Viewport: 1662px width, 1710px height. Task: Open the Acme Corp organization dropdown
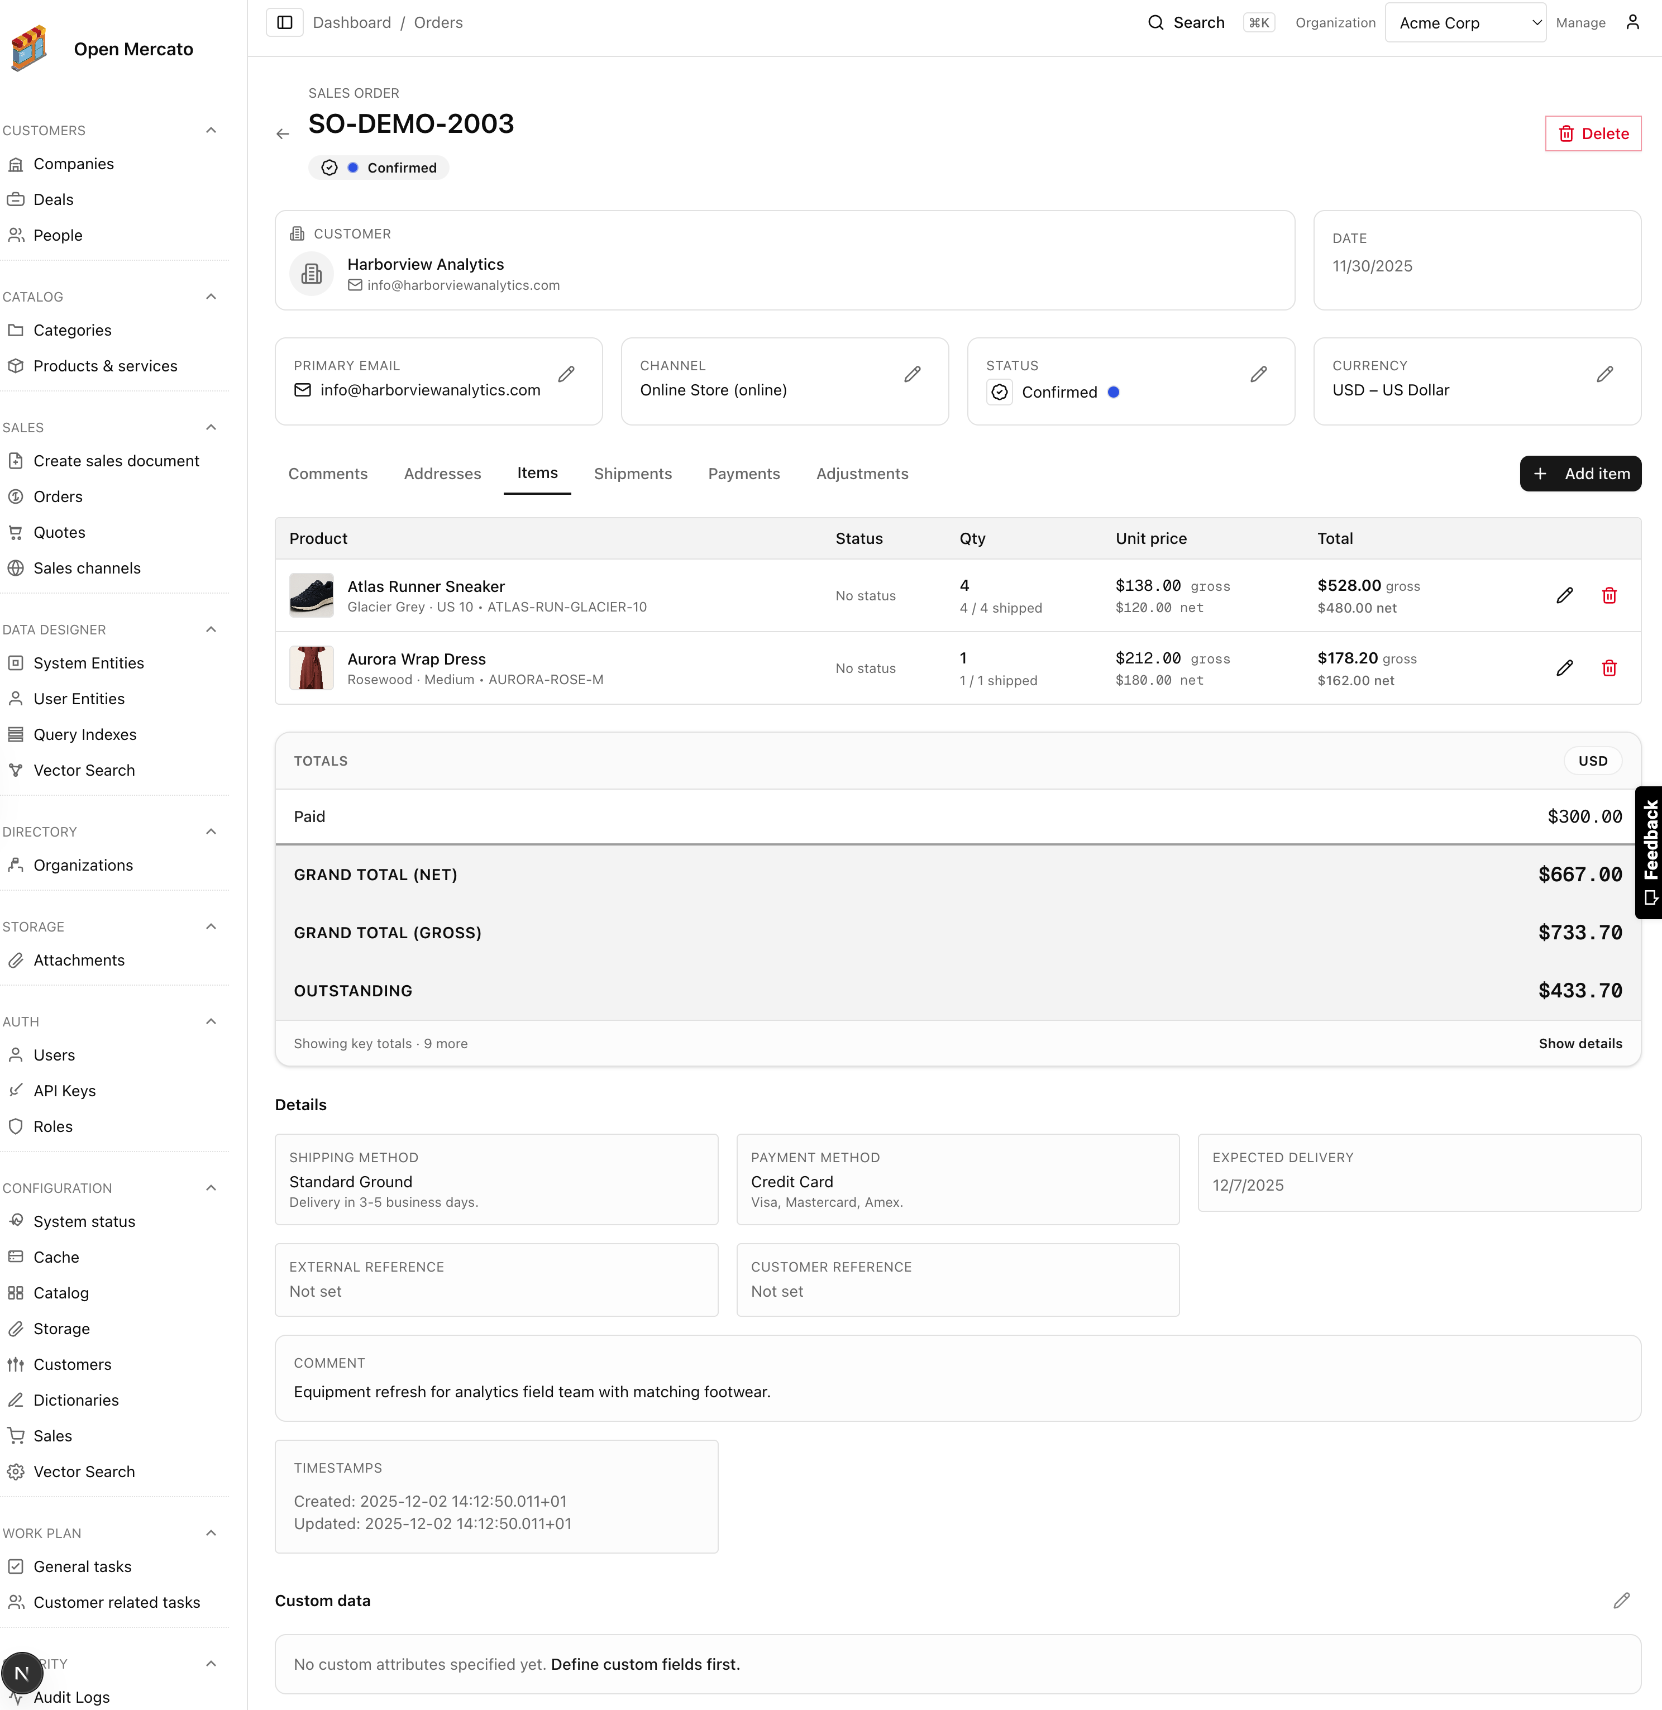[x=1465, y=23]
